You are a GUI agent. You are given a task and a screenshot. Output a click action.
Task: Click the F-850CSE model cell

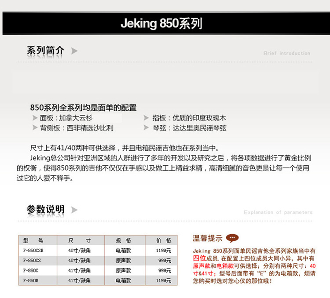(33, 251)
